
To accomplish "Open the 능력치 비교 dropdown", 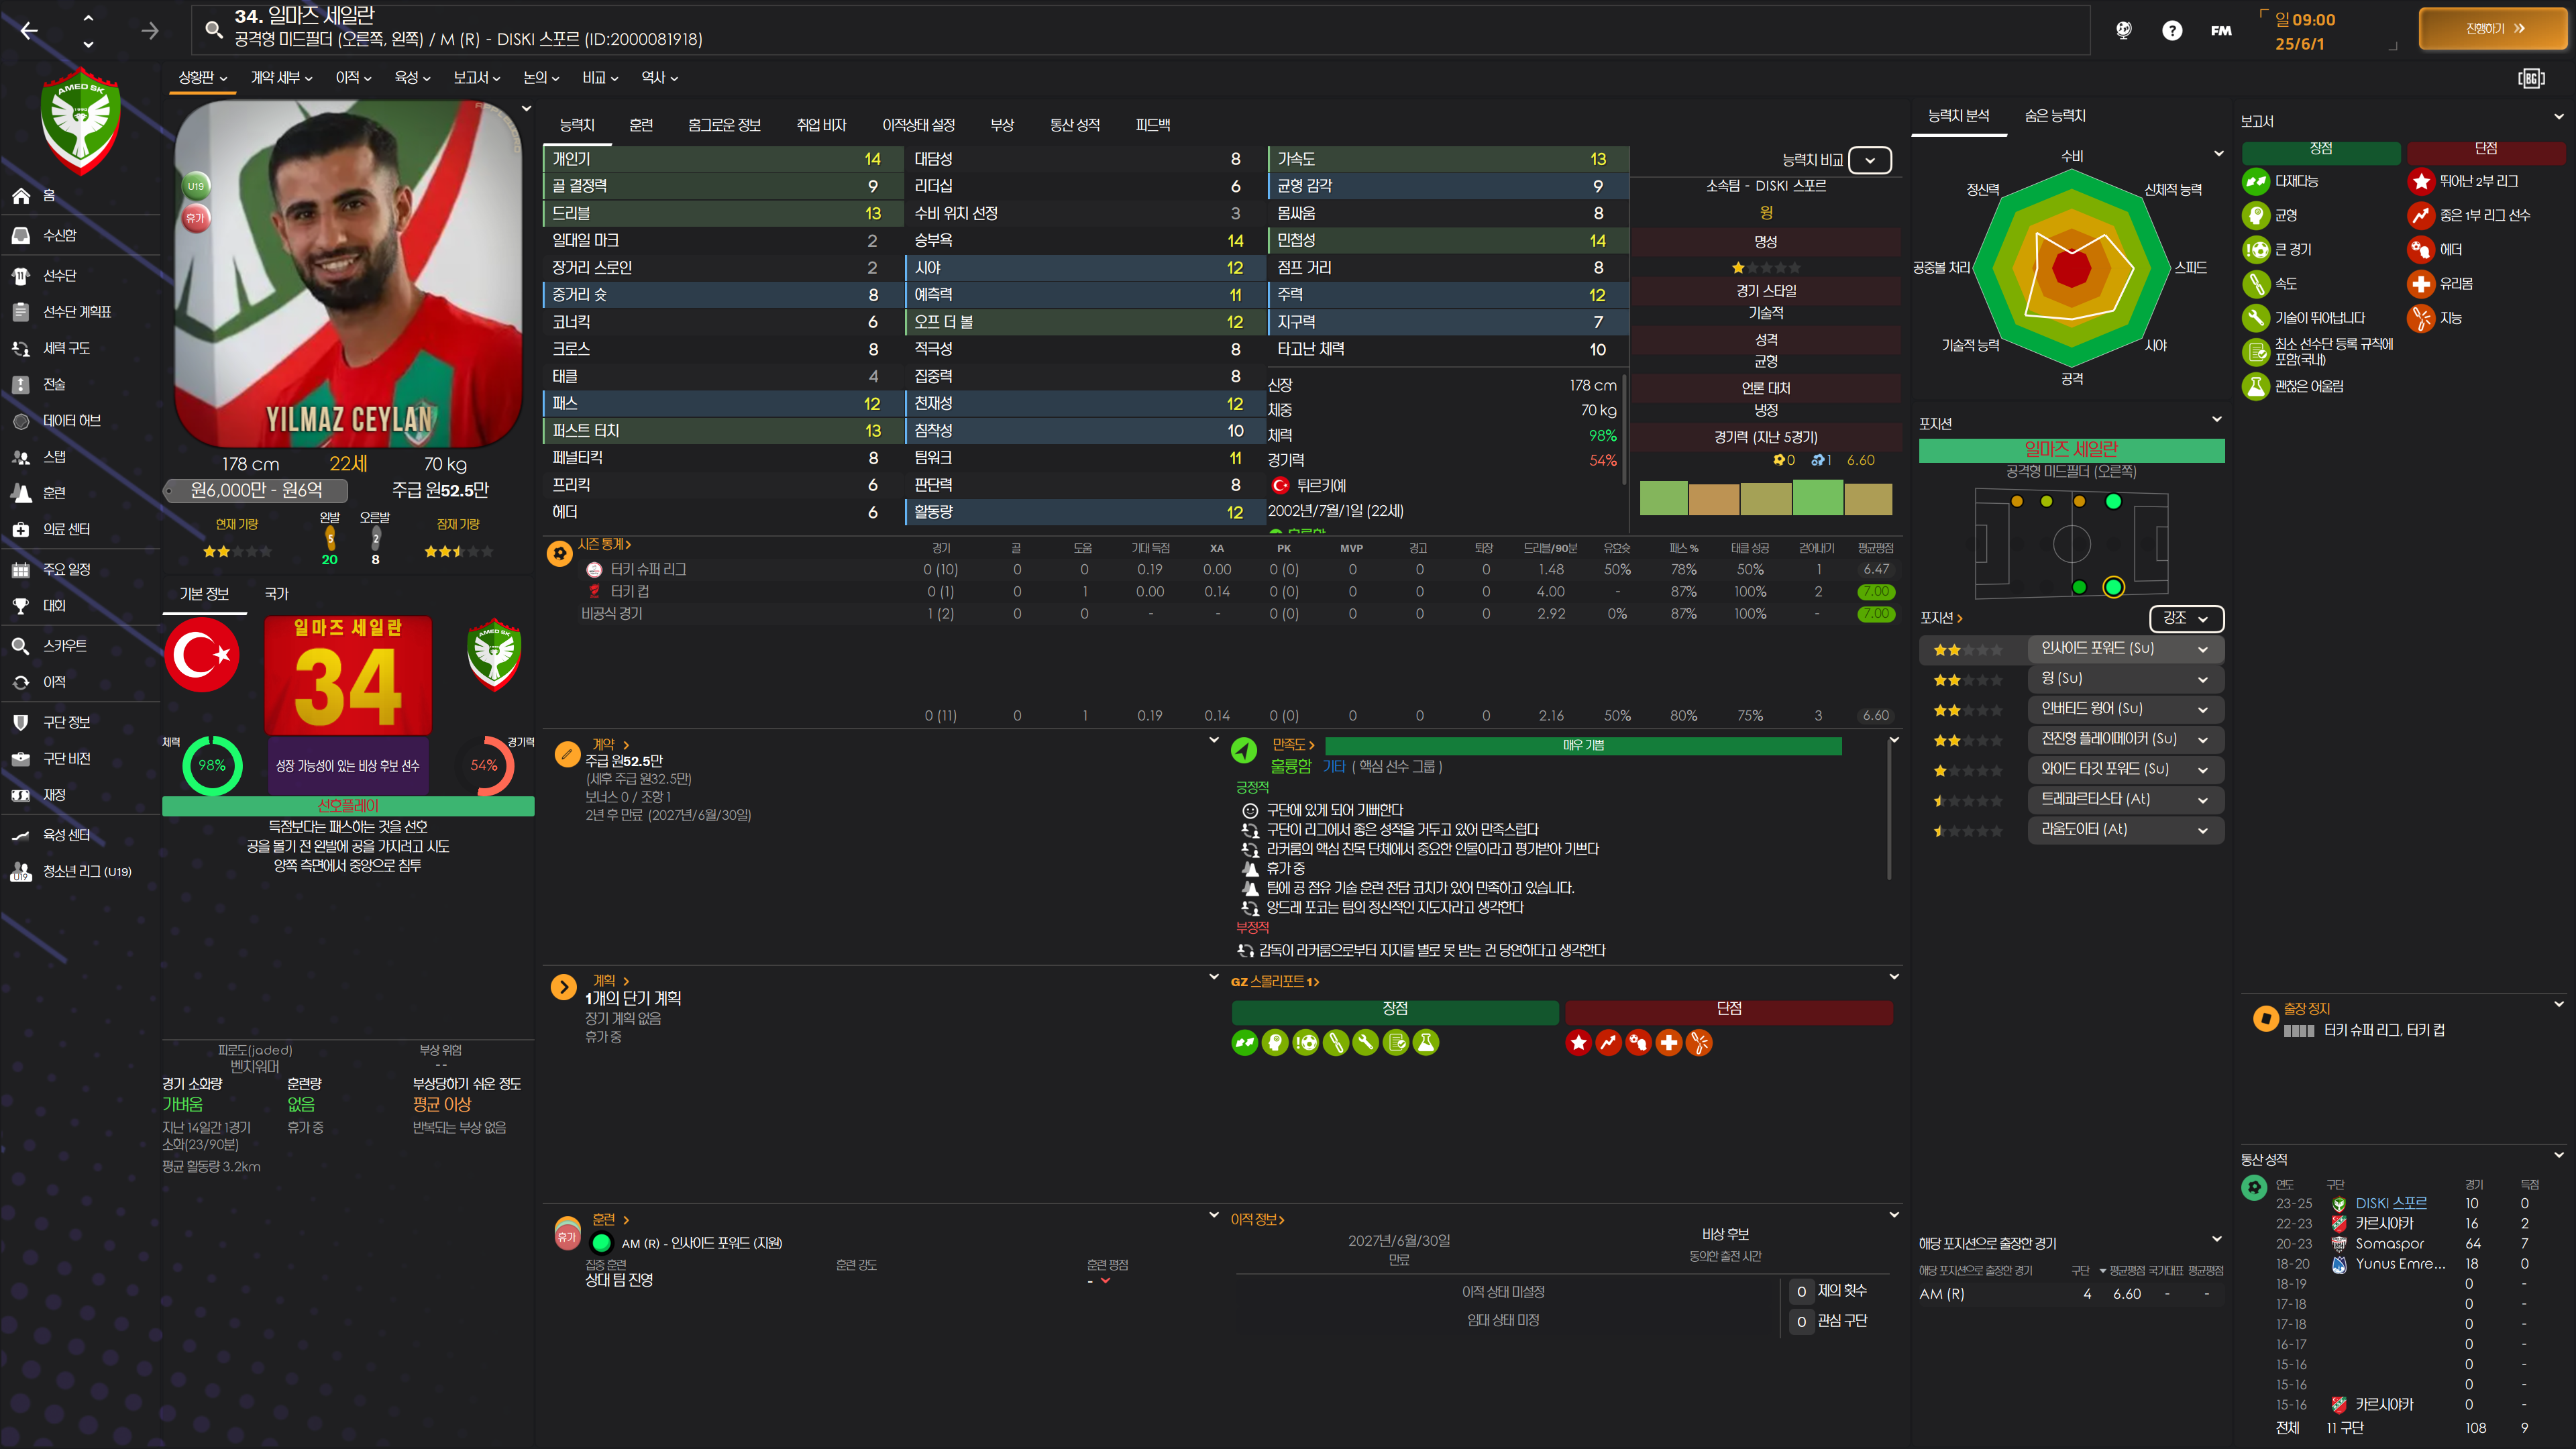I will point(1869,160).
